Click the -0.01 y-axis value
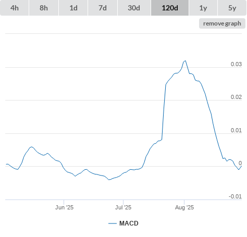 pos(236,196)
